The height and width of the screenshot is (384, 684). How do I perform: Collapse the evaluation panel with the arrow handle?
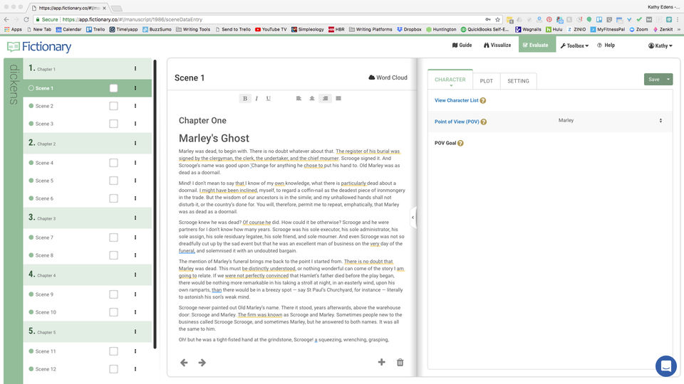413,218
